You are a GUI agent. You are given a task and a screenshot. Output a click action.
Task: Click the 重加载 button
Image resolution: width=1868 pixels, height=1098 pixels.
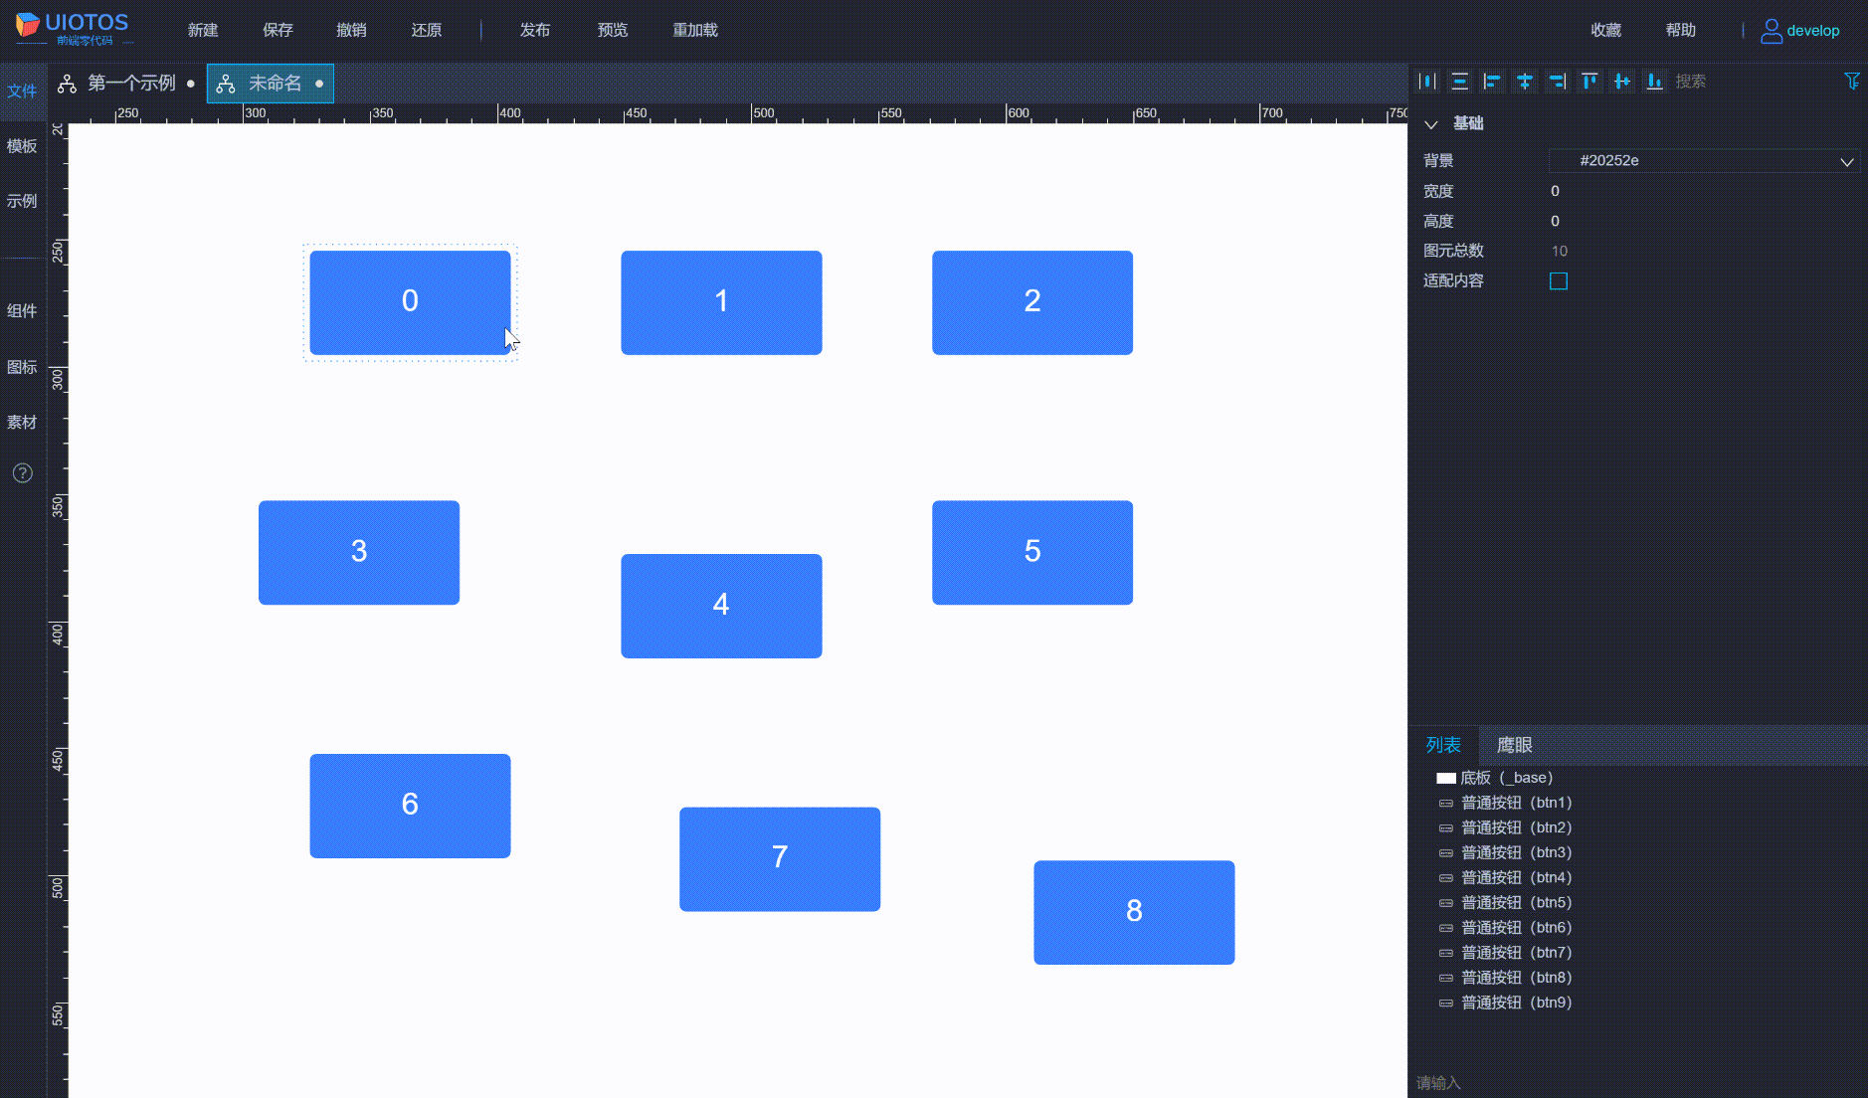[695, 31]
